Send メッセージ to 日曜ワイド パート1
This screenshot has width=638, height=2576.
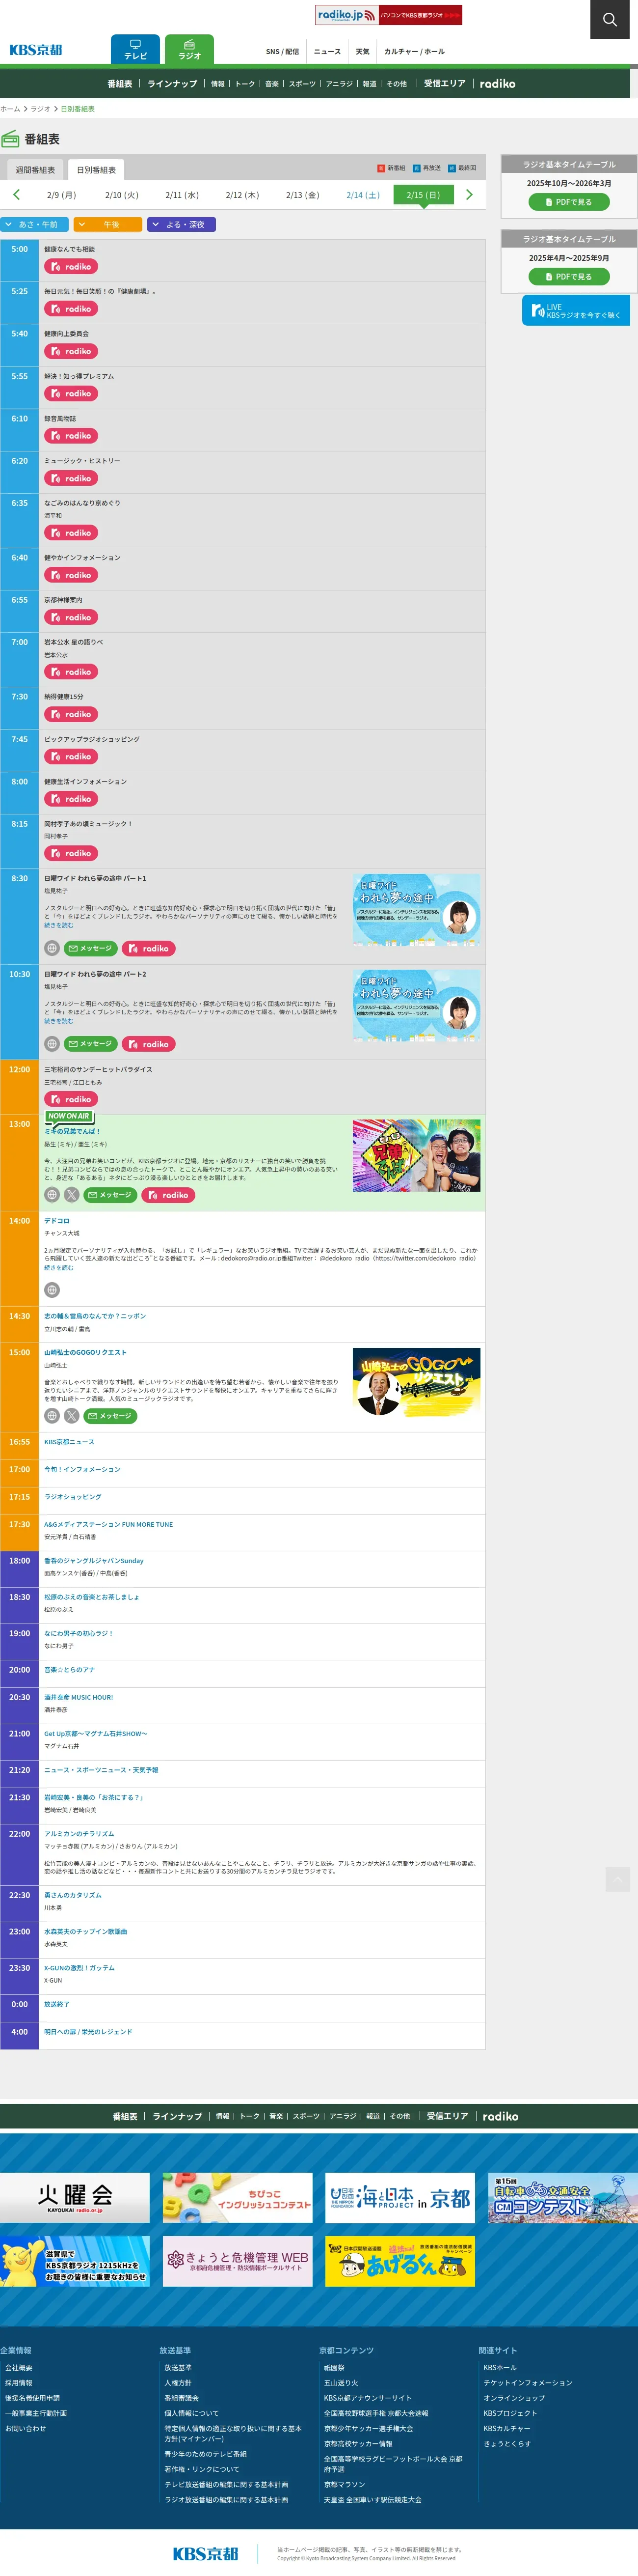point(91,948)
